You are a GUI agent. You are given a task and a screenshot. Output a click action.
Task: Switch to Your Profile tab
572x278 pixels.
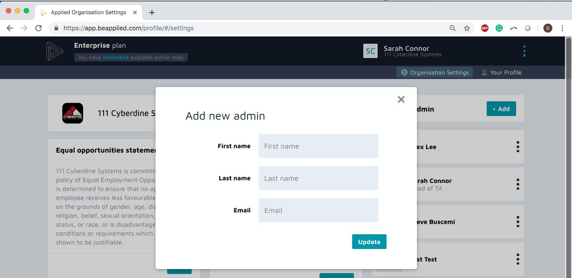pos(501,72)
